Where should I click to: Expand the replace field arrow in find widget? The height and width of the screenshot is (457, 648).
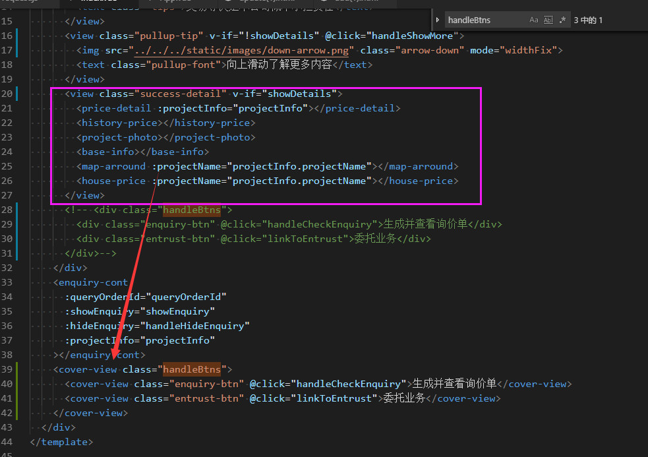pos(438,20)
